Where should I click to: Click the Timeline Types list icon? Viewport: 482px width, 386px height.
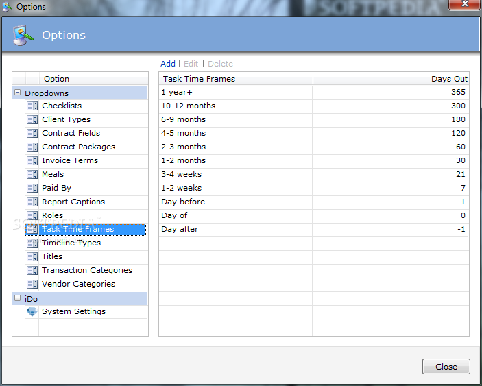click(32, 243)
